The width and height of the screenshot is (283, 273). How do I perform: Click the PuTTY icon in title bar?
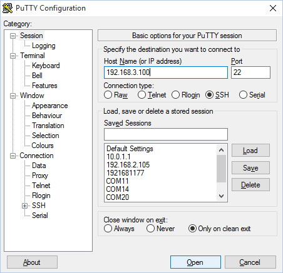8,8
